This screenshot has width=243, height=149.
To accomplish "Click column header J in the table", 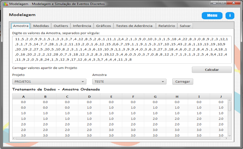I will pos(221,96).
